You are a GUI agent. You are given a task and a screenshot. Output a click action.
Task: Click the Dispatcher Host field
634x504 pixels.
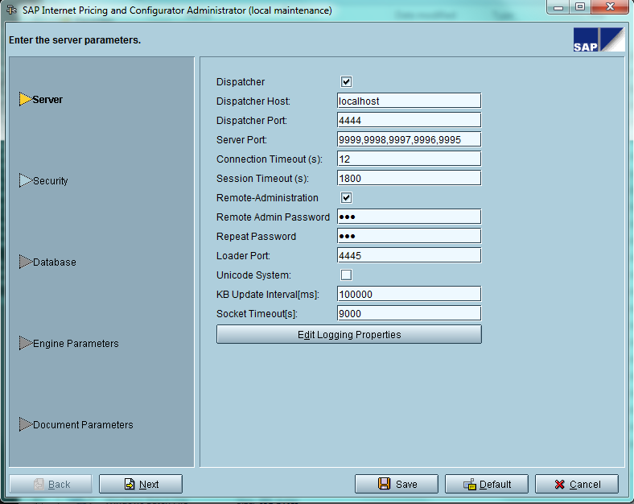click(409, 101)
